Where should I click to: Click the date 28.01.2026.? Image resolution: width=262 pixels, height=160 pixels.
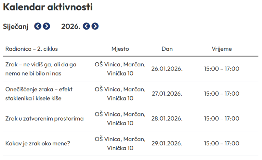(x=167, y=118)
